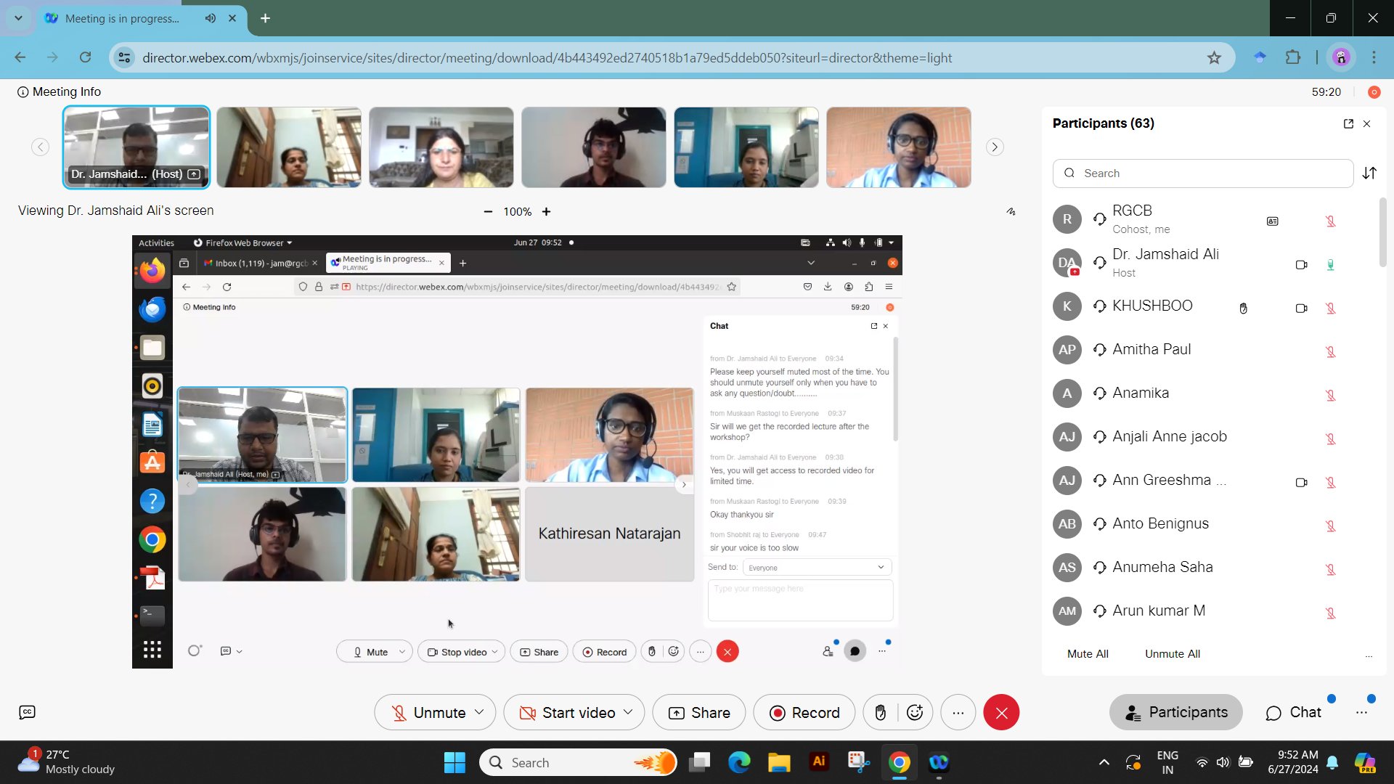The height and width of the screenshot is (784, 1394).
Task: Toggle Ann Greeshma's muted microphone
Action: [1331, 482]
